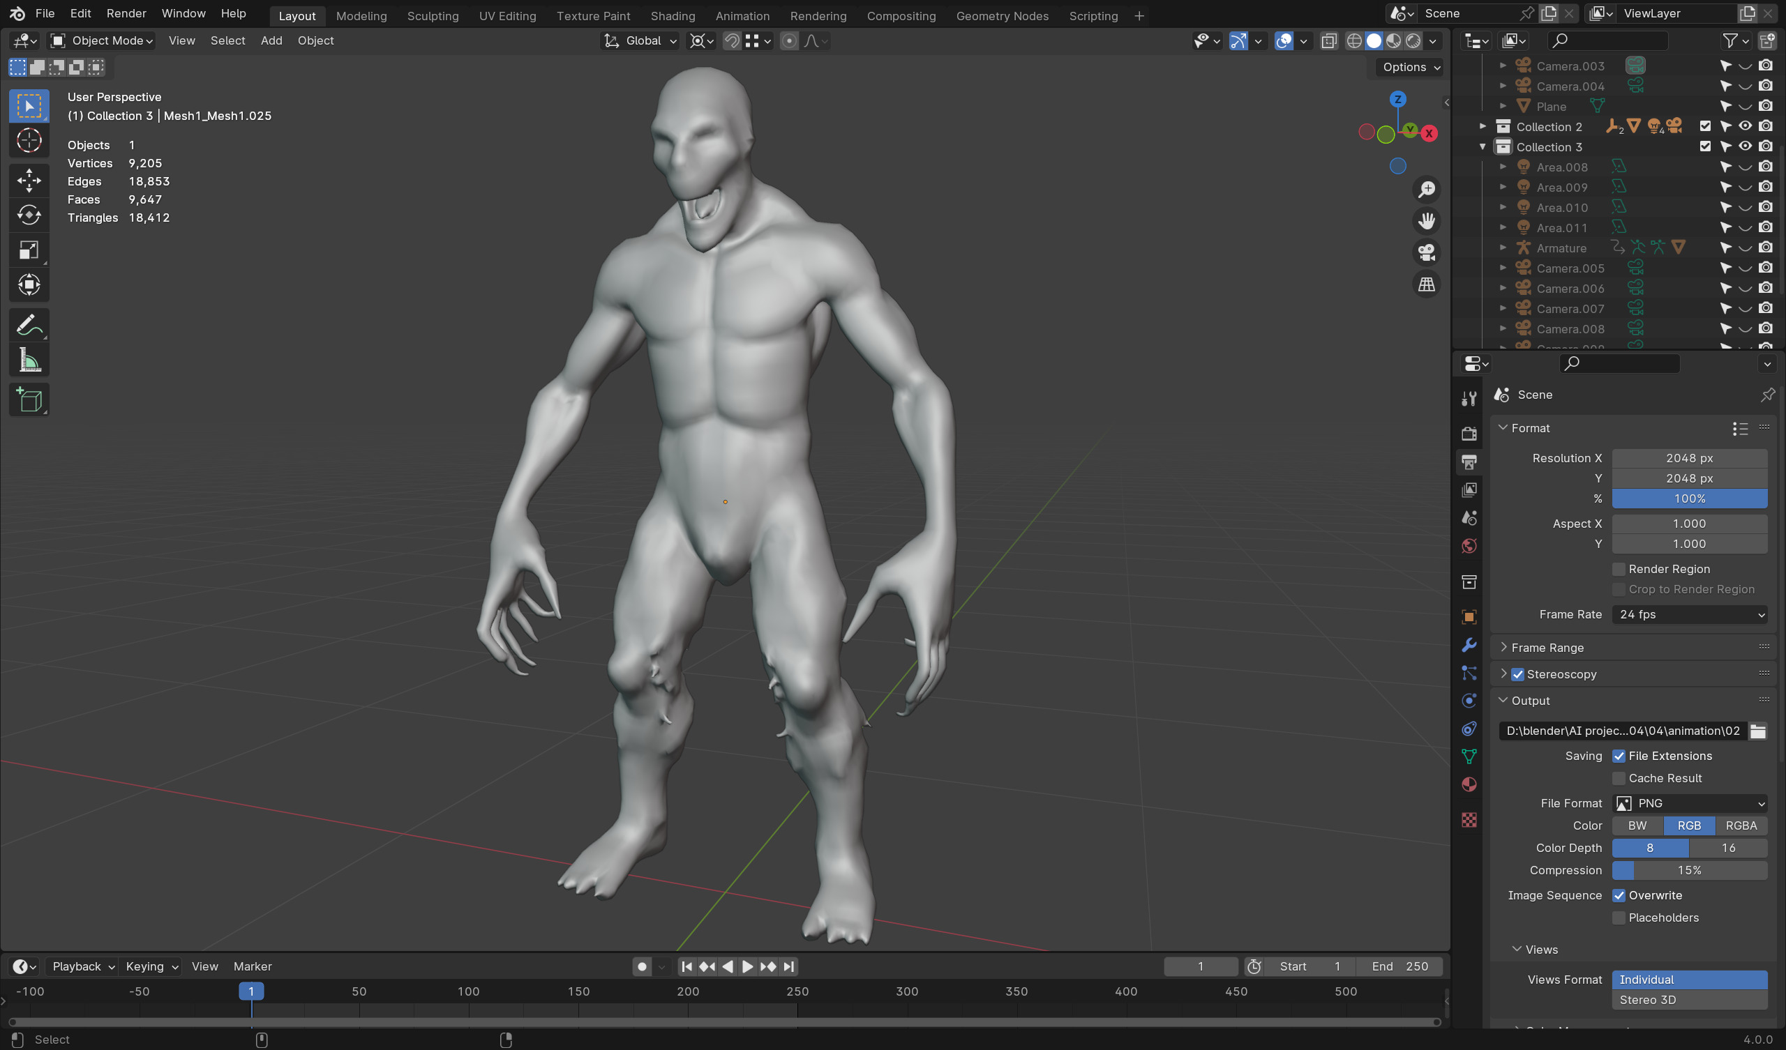
Task: Switch orthographic/perspective grid icon
Action: 1426,285
